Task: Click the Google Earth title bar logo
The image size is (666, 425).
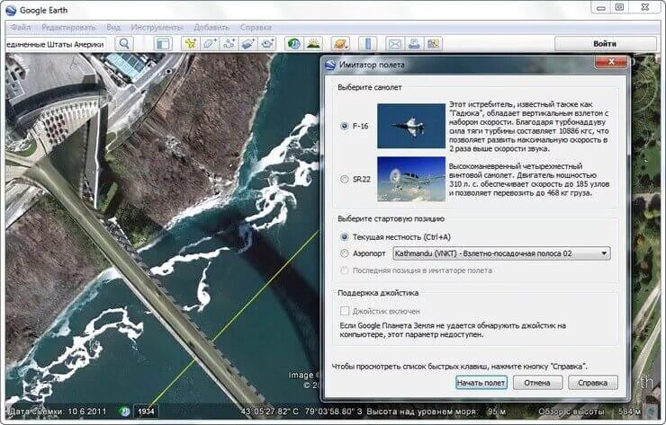Action: 11,10
